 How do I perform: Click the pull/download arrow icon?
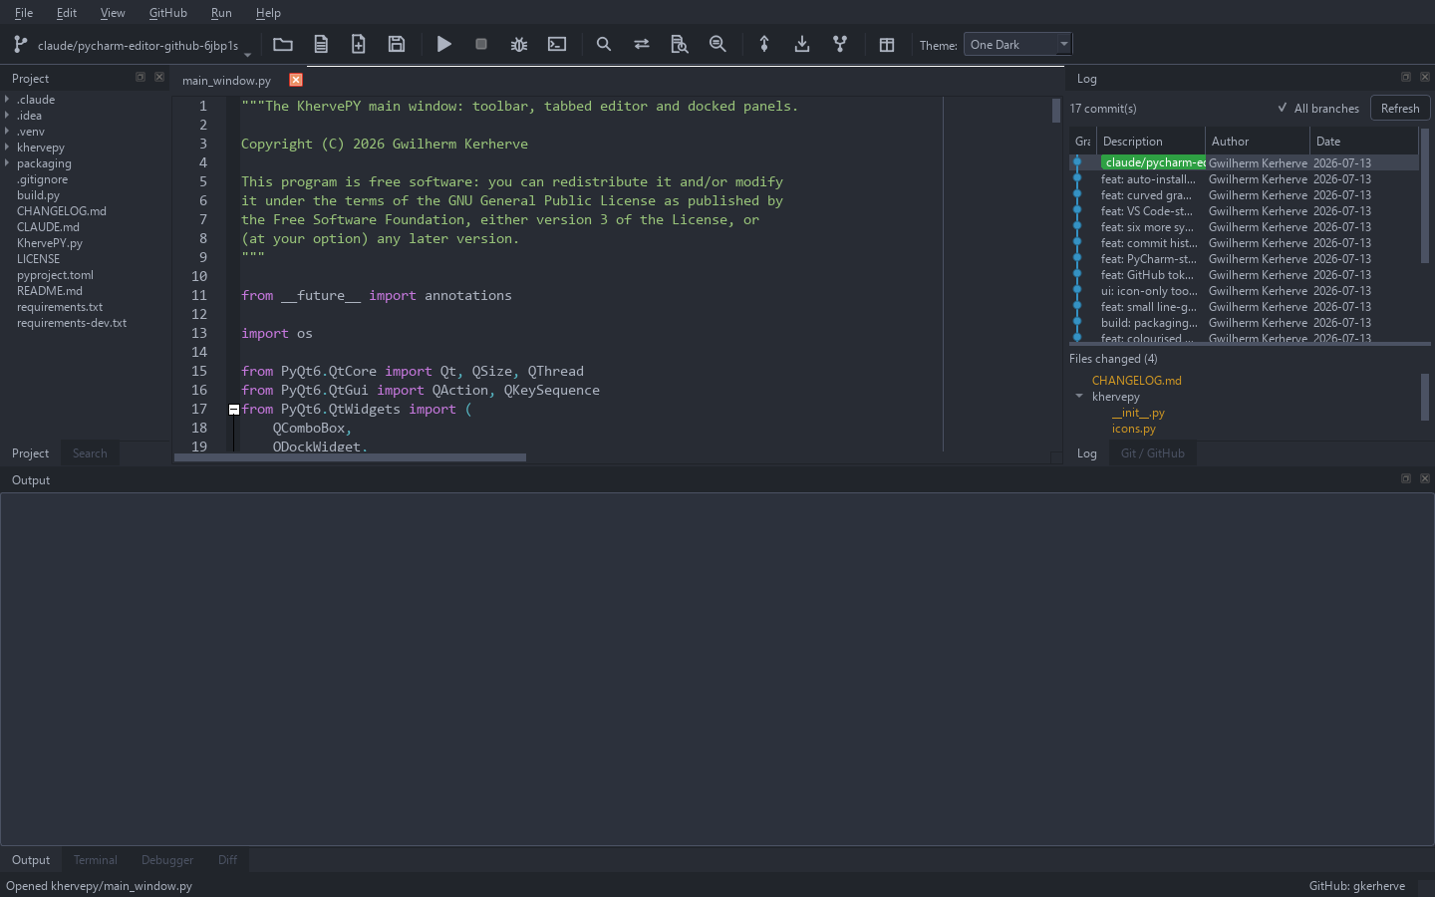[802, 44]
